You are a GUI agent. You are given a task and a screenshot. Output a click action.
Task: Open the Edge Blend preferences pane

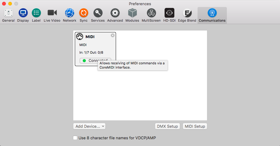click(187, 15)
